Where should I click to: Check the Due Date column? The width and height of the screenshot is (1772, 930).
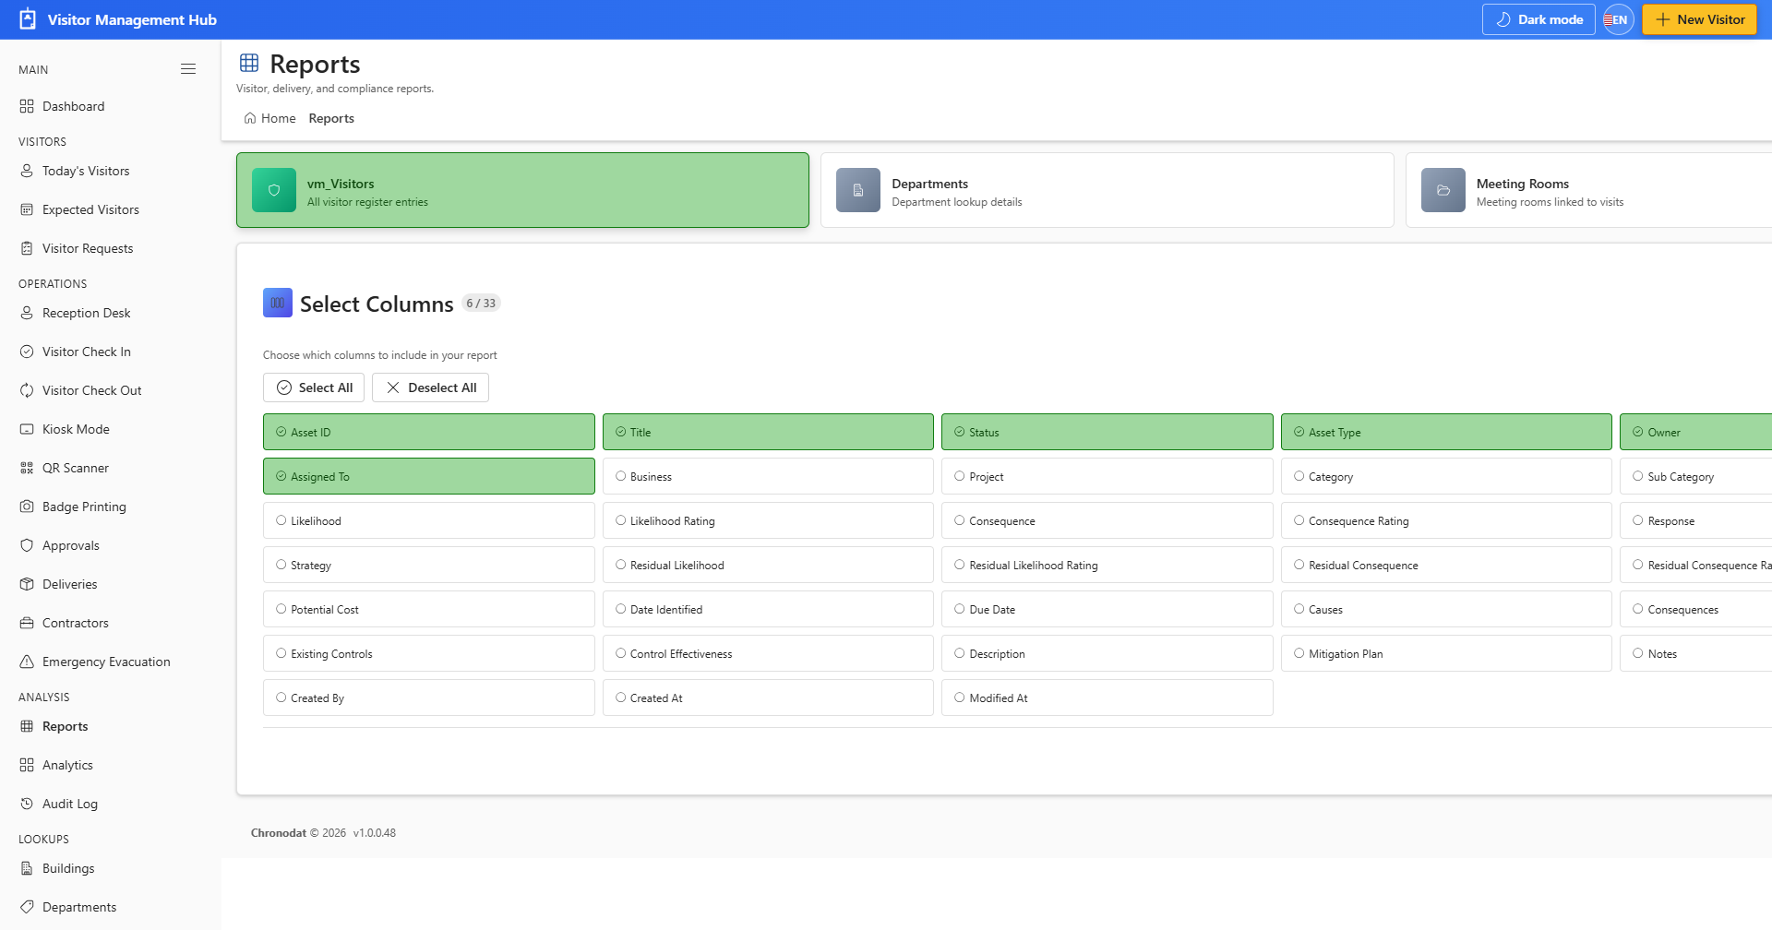tap(1107, 609)
